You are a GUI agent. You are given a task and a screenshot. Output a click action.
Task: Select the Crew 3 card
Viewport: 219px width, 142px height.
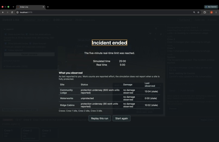click(49, 134)
